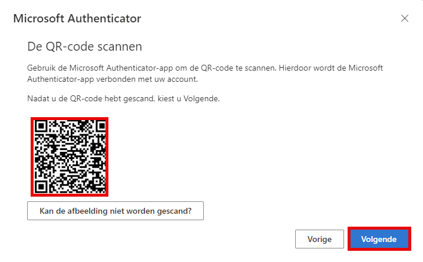Select the QR code's top-right finder square

(100, 126)
